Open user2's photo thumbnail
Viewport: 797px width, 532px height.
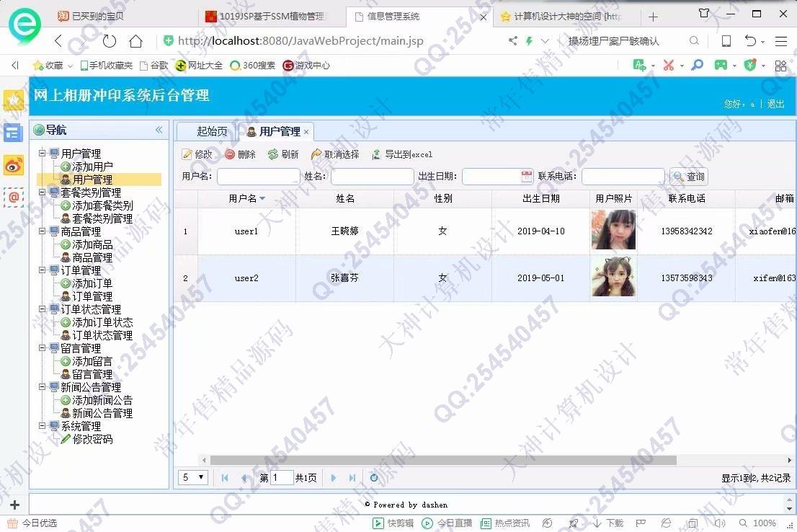tap(613, 277)
